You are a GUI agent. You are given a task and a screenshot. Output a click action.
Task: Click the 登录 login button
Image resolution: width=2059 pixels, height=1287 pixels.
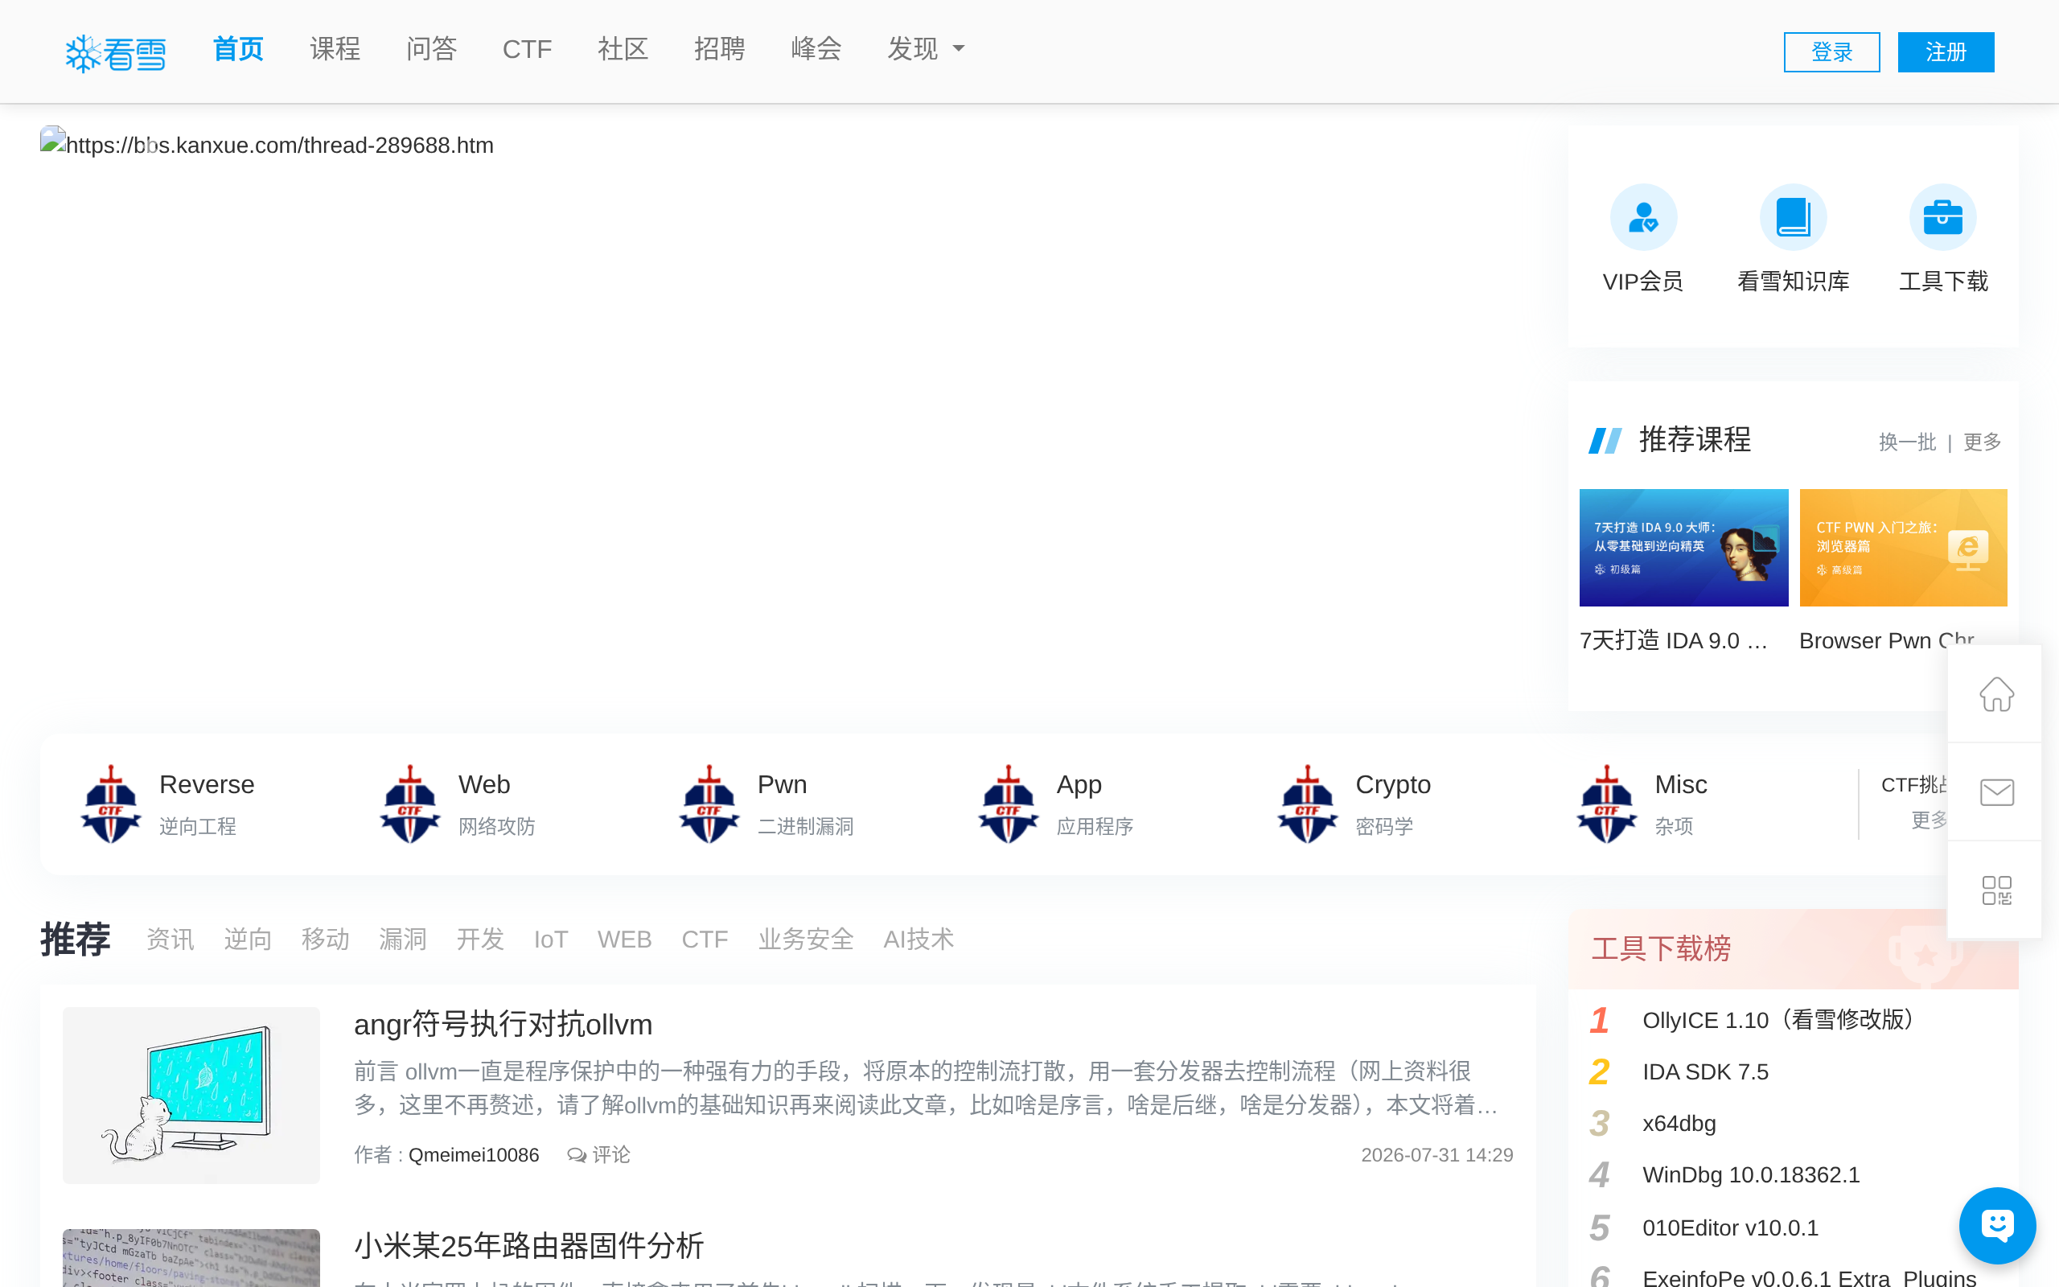1832,52
